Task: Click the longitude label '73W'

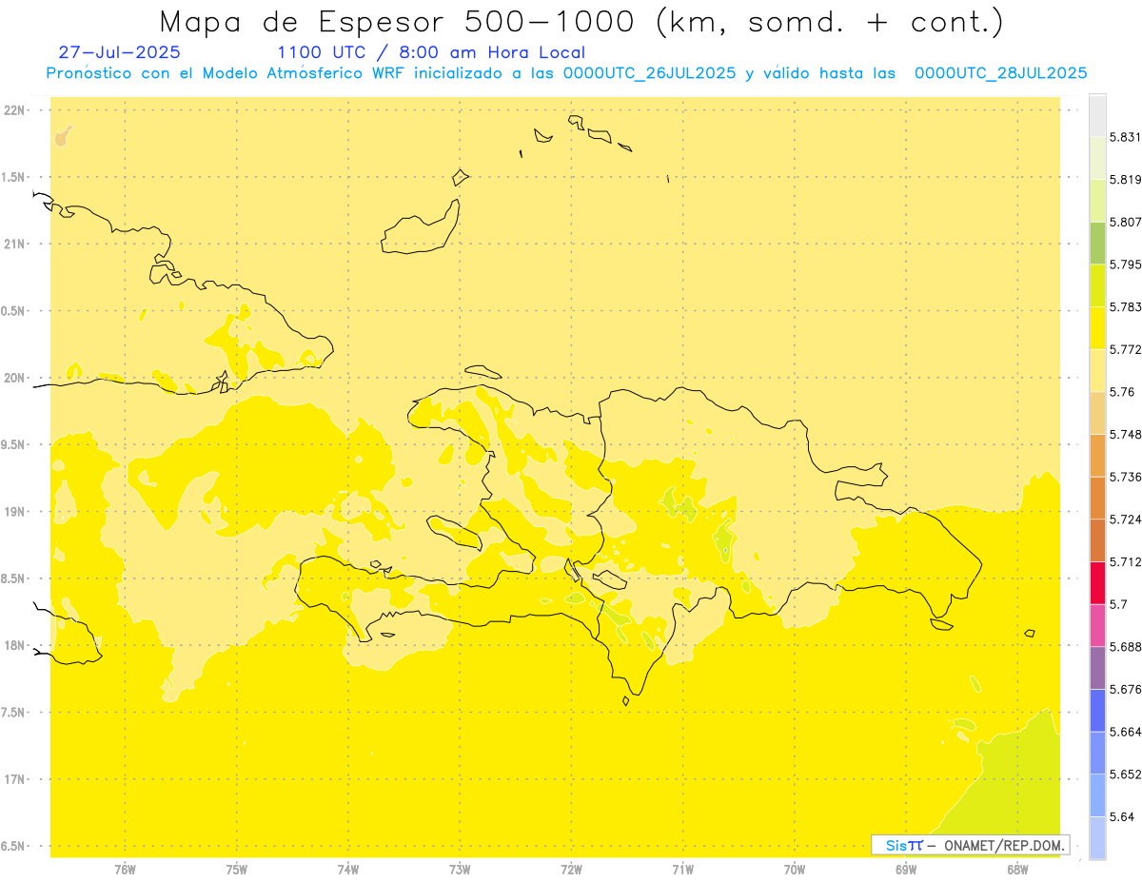Action: pyautogui.click(x=460, y=870)
